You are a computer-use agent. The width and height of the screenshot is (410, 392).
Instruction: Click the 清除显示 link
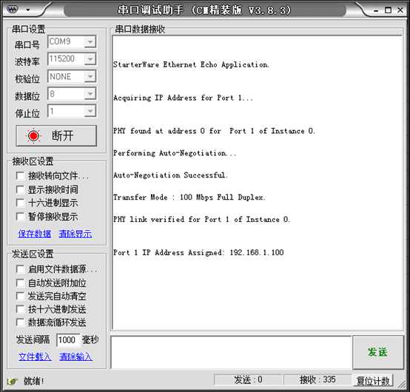click(x=75, y=234)
